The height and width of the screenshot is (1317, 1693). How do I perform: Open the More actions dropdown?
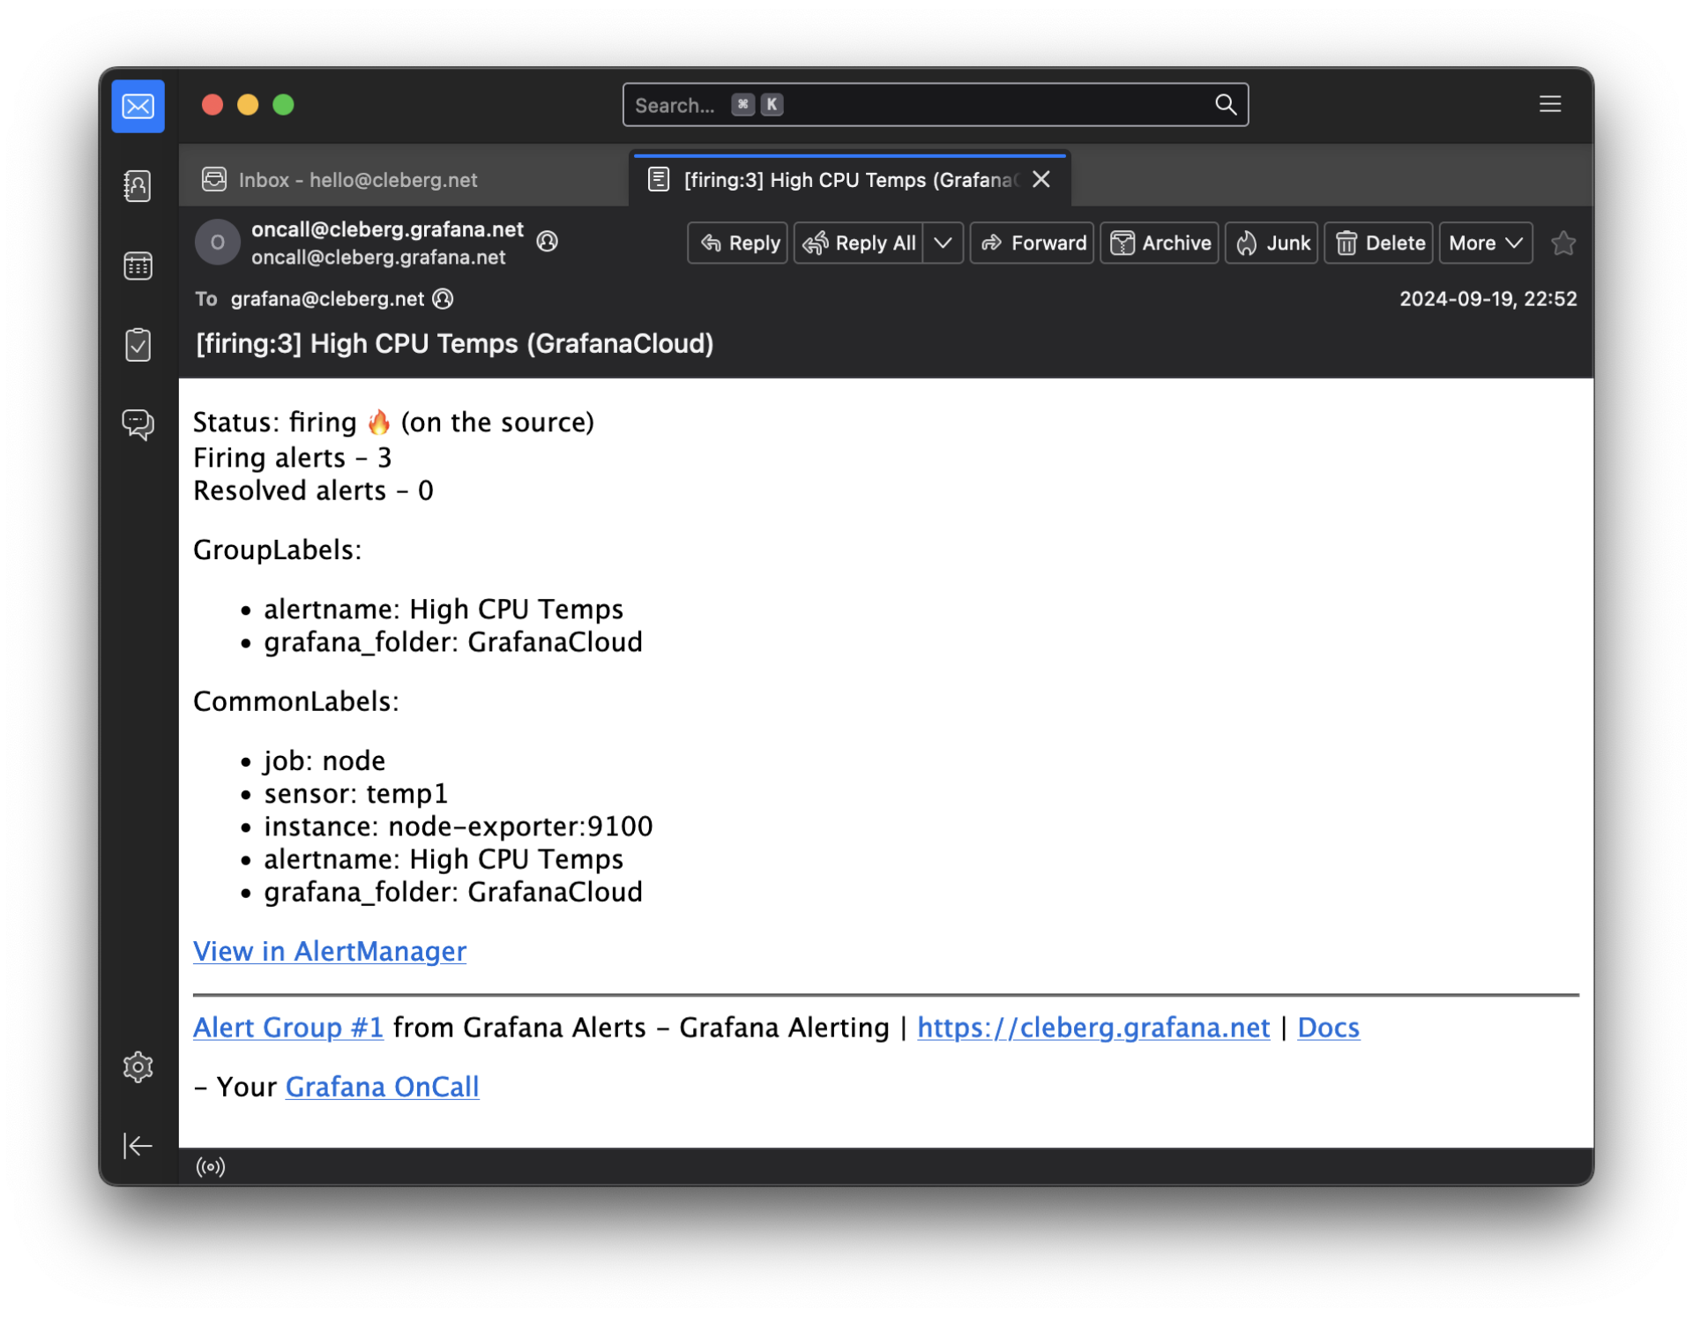coord(1485,243)
